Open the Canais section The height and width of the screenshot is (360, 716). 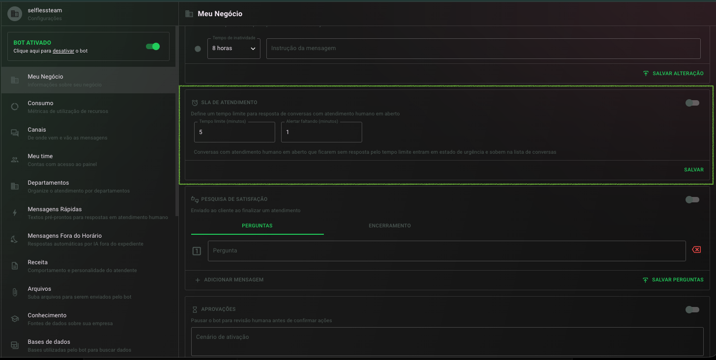coord(88,133)
